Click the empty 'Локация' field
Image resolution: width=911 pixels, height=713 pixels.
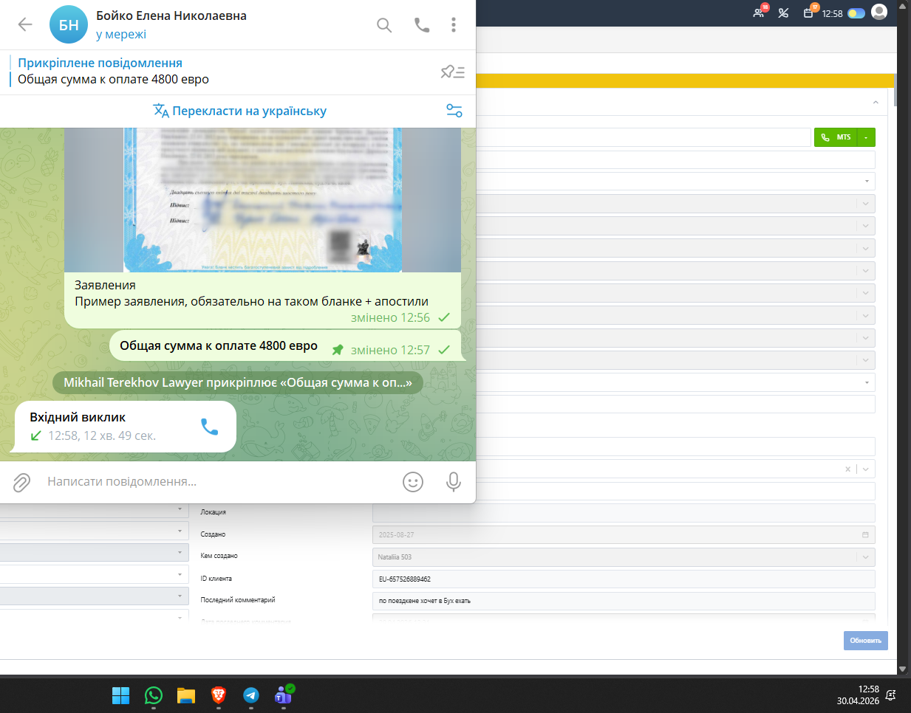pos(624,513)
